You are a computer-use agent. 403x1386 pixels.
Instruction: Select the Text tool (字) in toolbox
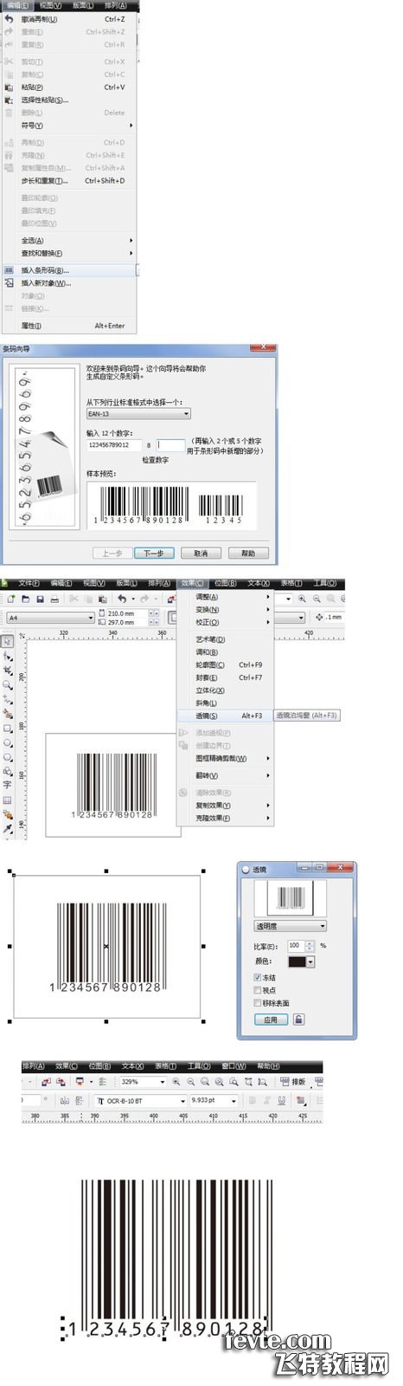pos(8,785)
